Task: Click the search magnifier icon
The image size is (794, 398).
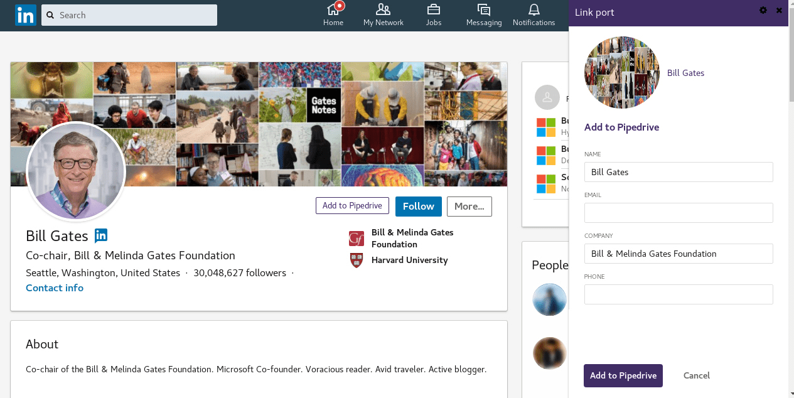Action: coord(50,15)
